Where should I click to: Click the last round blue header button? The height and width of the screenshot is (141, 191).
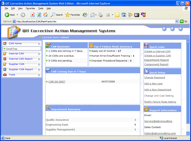pyautogui.click(x=181, y=29)
